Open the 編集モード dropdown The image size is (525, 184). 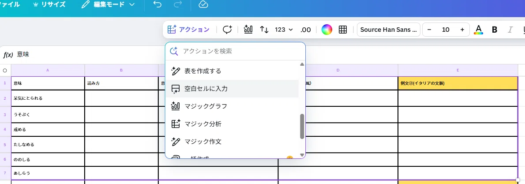(109, 5)
